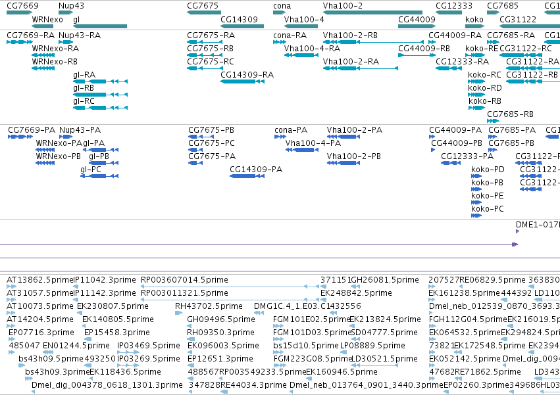Click transcript Vha100-2-RA
560x395 pixels.
(361, 68)
